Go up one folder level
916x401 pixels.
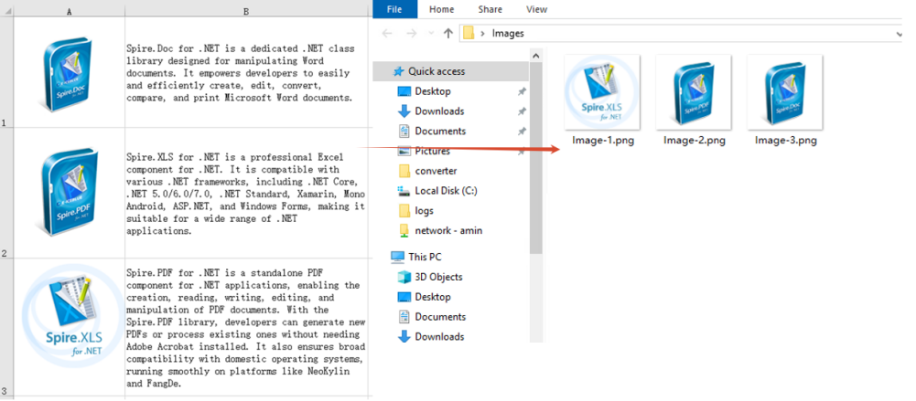click(x=448, y=33)
